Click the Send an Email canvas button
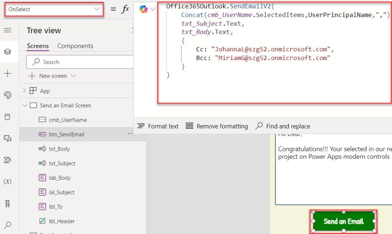392x234 pixels. pyautogui.click(x=343, y=221)
